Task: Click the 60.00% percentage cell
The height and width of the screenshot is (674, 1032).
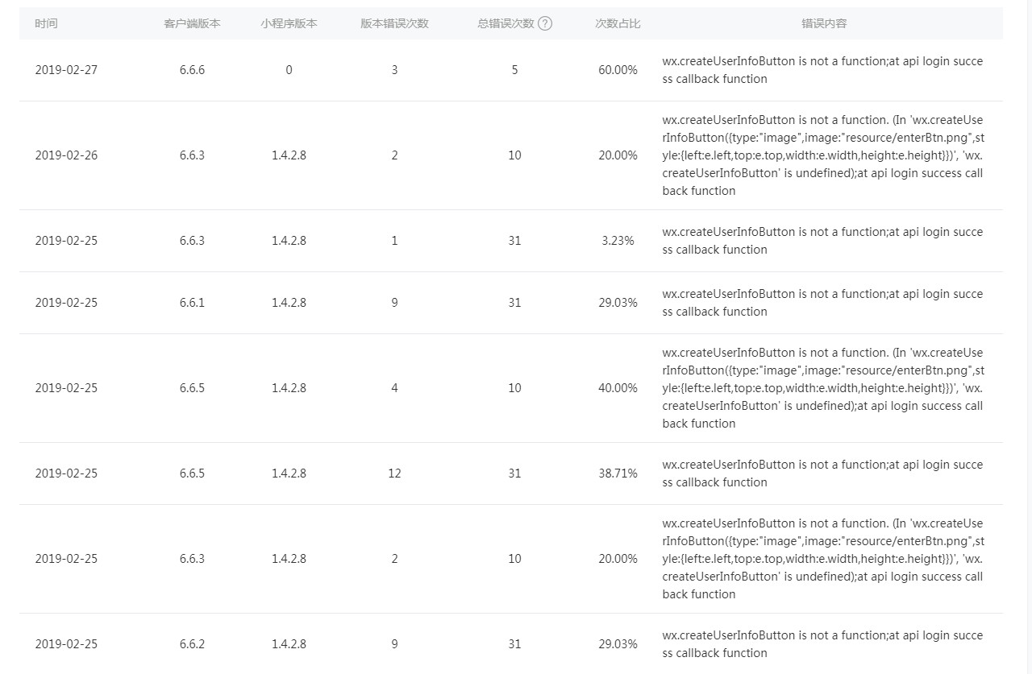Action: pos(618,70)
